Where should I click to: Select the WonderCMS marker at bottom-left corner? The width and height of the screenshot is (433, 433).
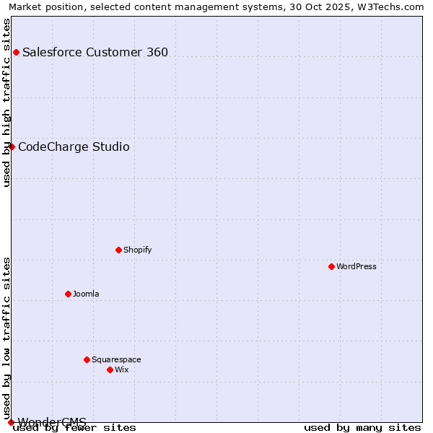click(x=11, y=422)
